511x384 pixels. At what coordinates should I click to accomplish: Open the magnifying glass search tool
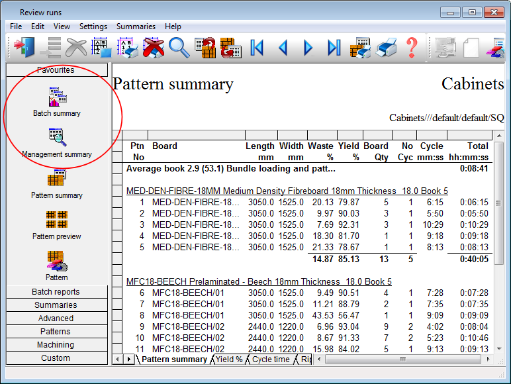(179, 48)
